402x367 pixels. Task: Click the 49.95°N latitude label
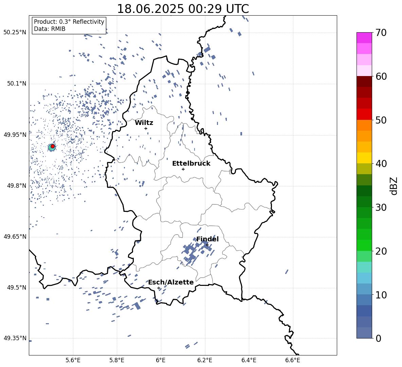15,135
